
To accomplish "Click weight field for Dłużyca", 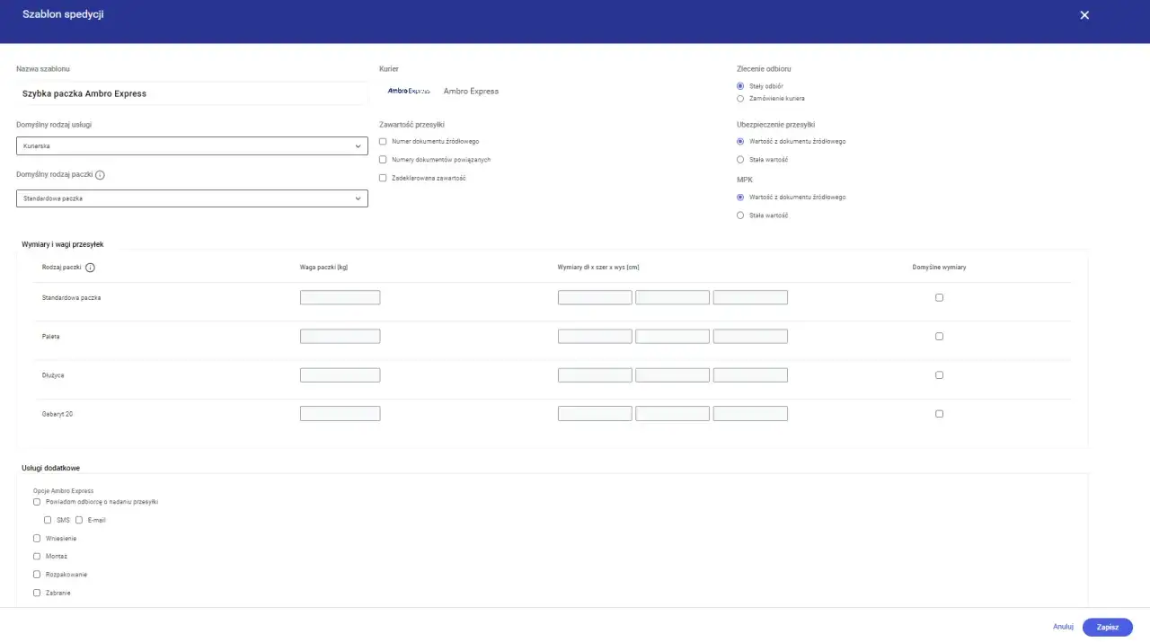I will [x=340, y=375].
